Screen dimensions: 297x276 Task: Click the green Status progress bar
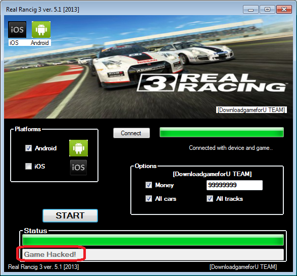[153, 240]
